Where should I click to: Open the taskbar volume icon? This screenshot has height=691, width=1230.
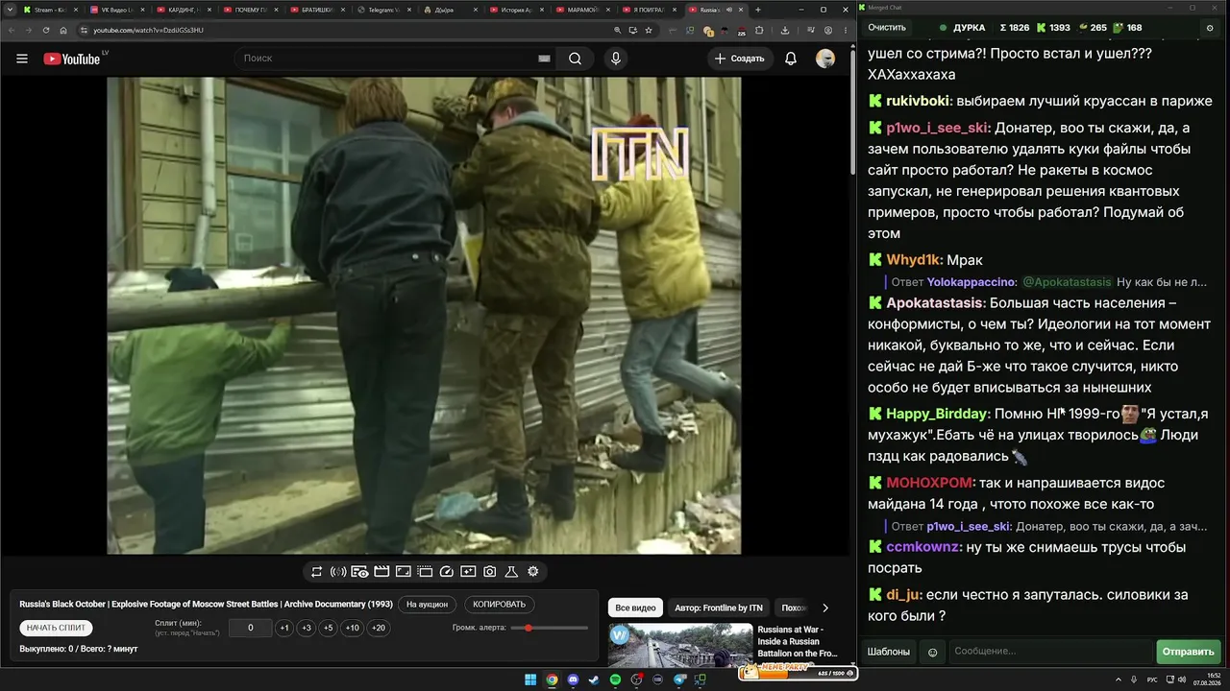(1182, 679)
